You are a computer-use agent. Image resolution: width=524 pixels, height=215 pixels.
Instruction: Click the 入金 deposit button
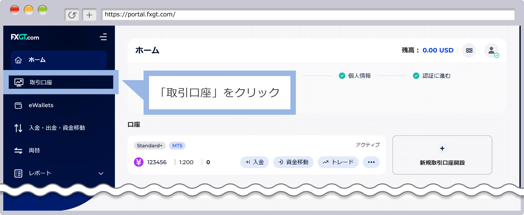click(x=254, y=162)
